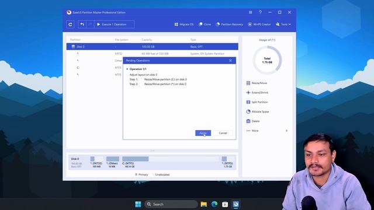
Task: Choose Allocate Space option
Action: [x=258, y=111]
